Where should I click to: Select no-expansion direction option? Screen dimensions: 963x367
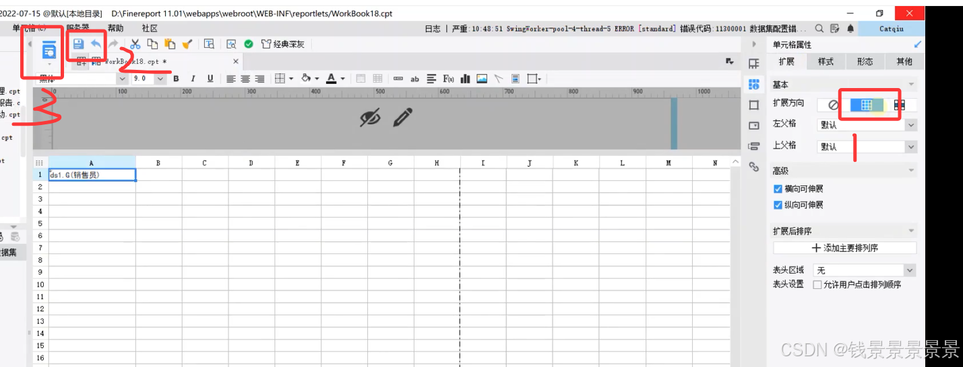833,105
